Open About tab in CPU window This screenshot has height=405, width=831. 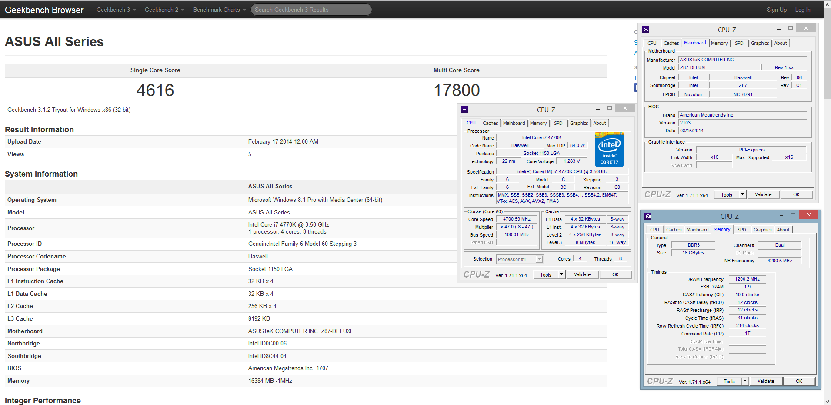(600, 123)
